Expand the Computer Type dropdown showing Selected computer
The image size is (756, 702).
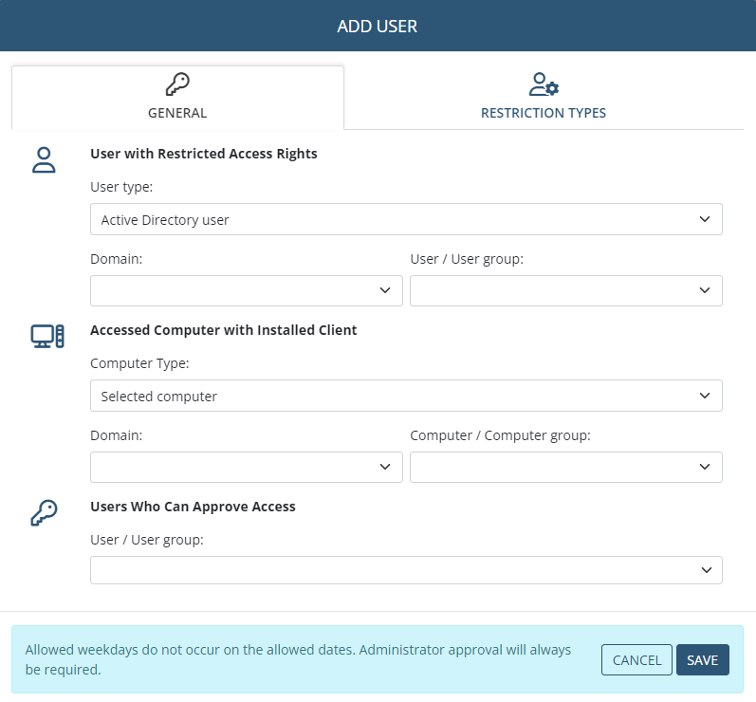point(406,396)
